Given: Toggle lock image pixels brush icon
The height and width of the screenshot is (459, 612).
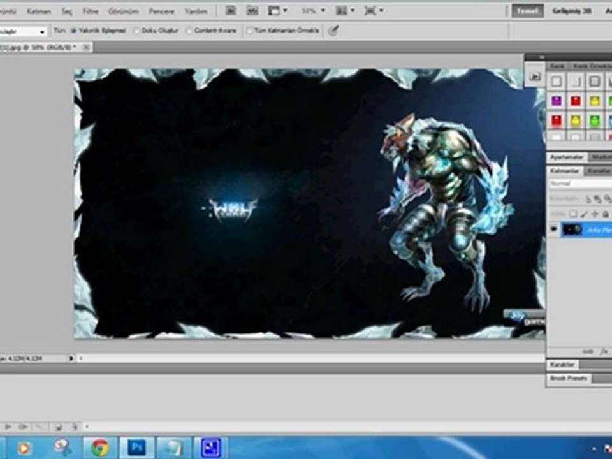Looking at the screenshot, I should click(x=584, y=214).
